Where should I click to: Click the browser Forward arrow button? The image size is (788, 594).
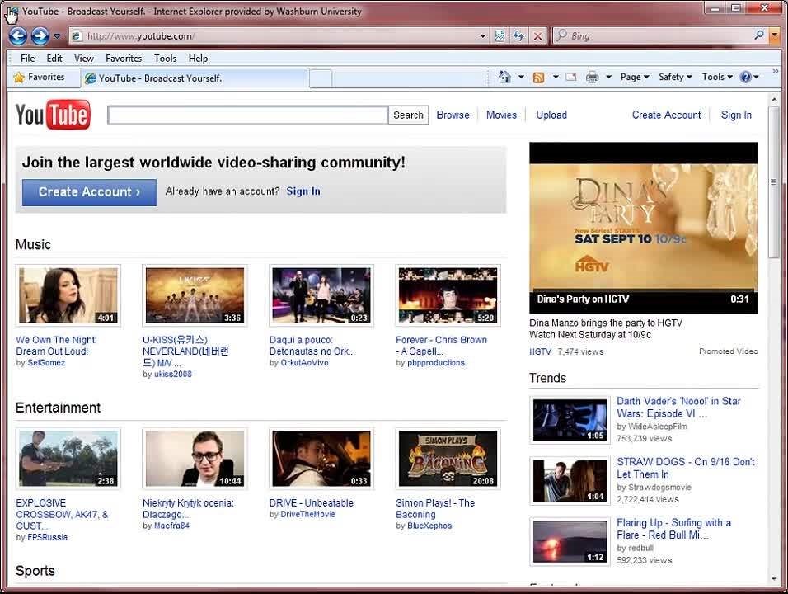(40, 35)
